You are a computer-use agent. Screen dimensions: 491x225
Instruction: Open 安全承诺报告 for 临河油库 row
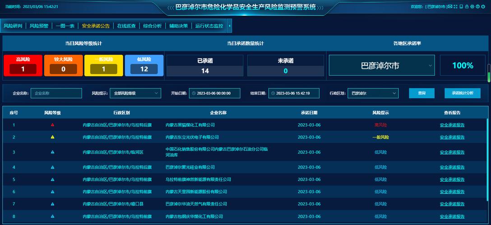click(x=452, y=152)
